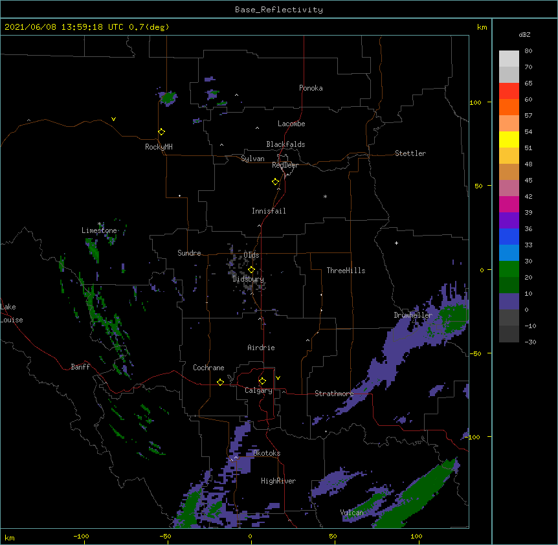Click the Sundre town label
The height and width of the screenshot is (545, 558).
tap(189, 253)
